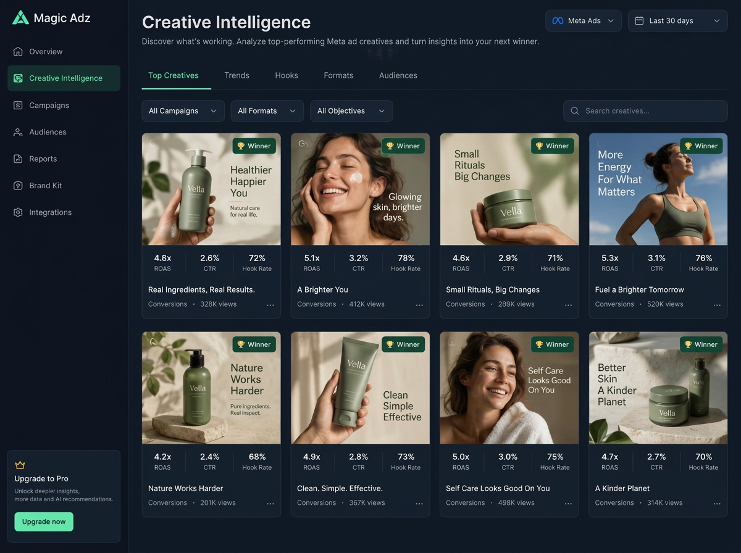Open the Self Care Looks Good creative thumbnail
The width and height of the screenshot is (741, 553).
pos(509,388)
